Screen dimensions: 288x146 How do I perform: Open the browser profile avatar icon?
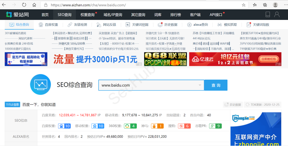pos(275,5)
